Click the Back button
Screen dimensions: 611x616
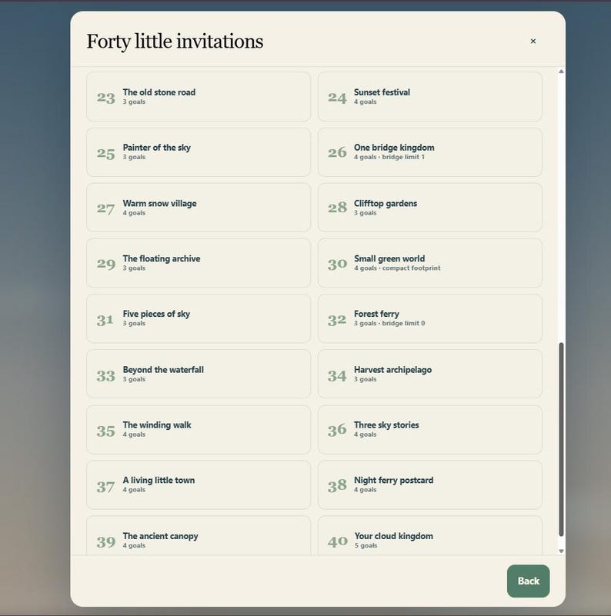[528, 581]
